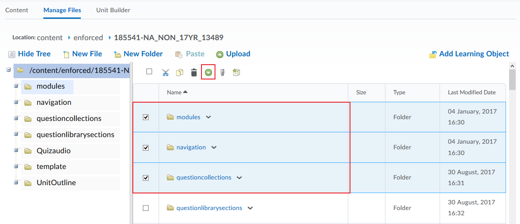Click the green Download icon in toolbar

pyautogui.click(x=208, y=72)
